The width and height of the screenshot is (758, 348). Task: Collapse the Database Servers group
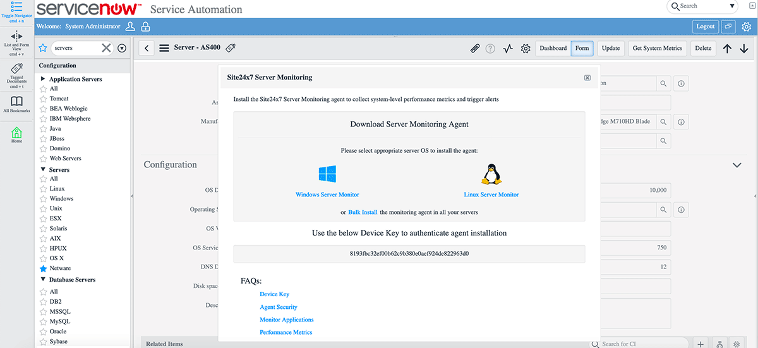pyautogui.click(x=43, y=279)
